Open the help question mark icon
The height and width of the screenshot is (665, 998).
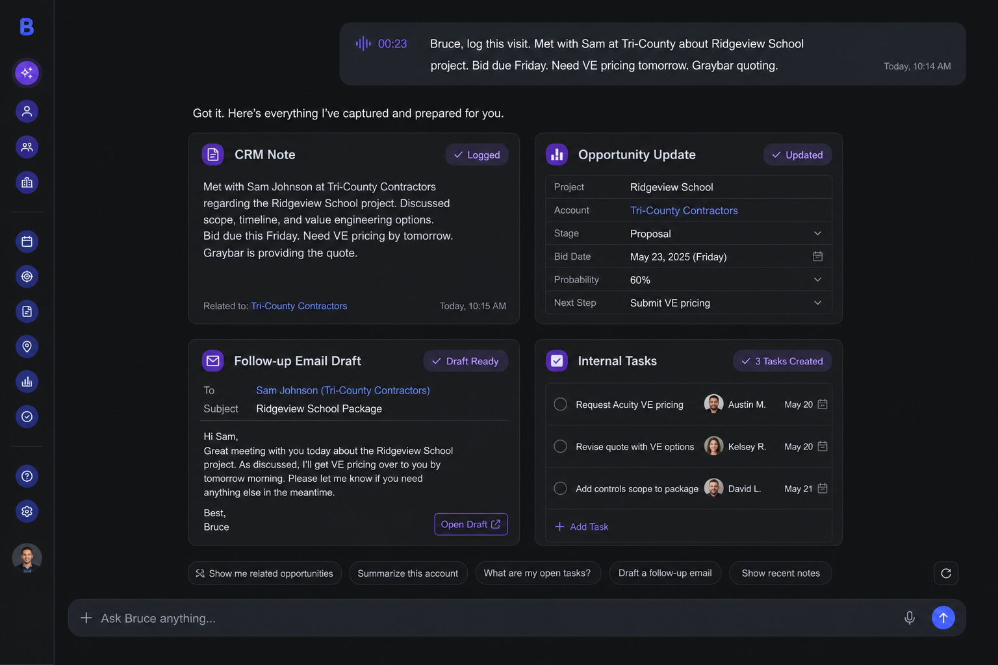click(27, 476)
